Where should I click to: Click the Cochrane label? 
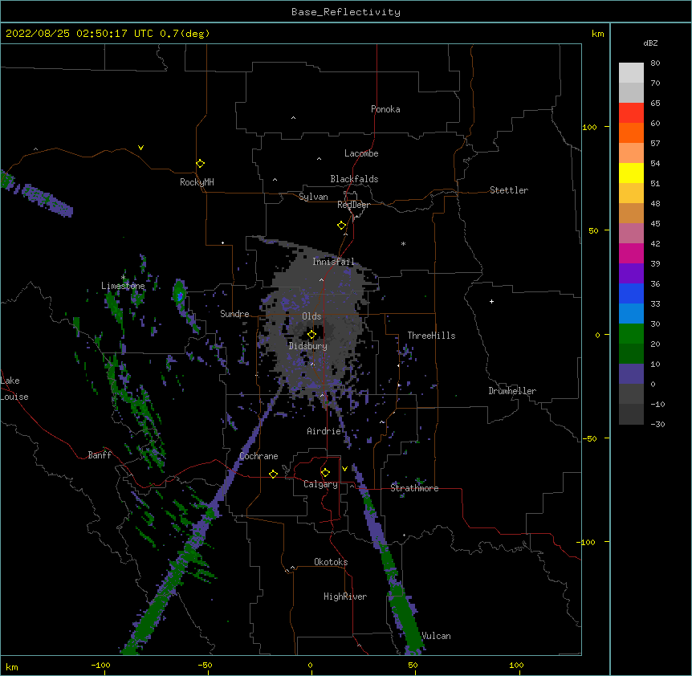point(258,456)
